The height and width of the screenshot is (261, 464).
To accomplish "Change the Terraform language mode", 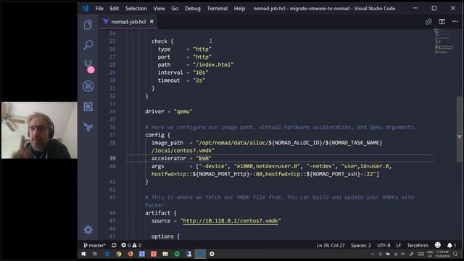I will coord(418,245).
